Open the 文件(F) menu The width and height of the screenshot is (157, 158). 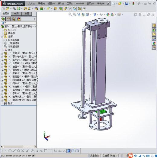tap(32, 4)
